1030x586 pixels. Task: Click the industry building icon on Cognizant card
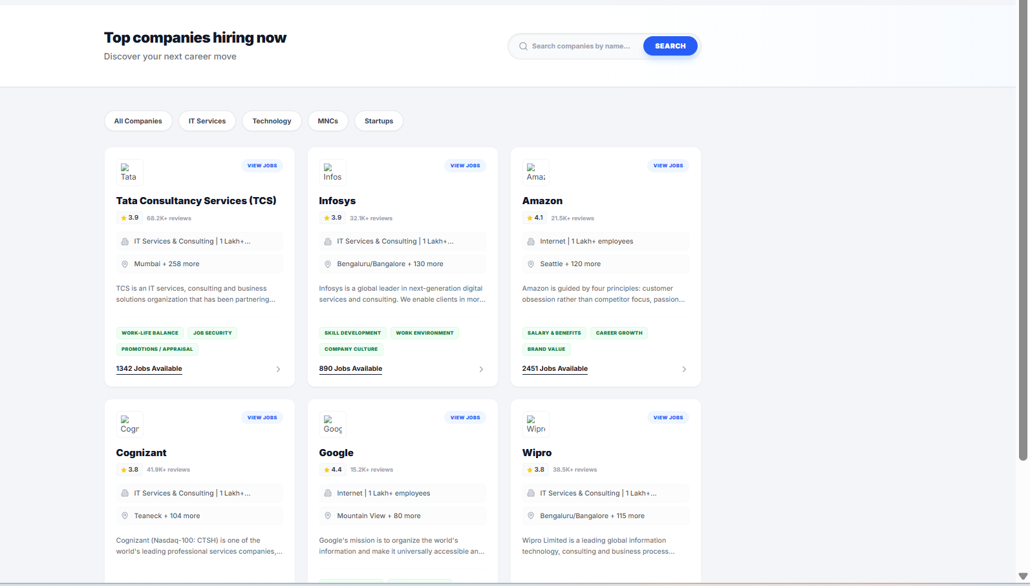[125, 494]
